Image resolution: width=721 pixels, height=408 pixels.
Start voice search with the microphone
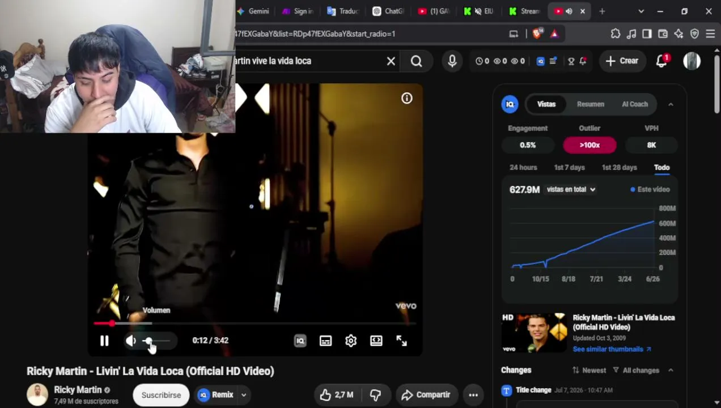[x=452, y=61]
